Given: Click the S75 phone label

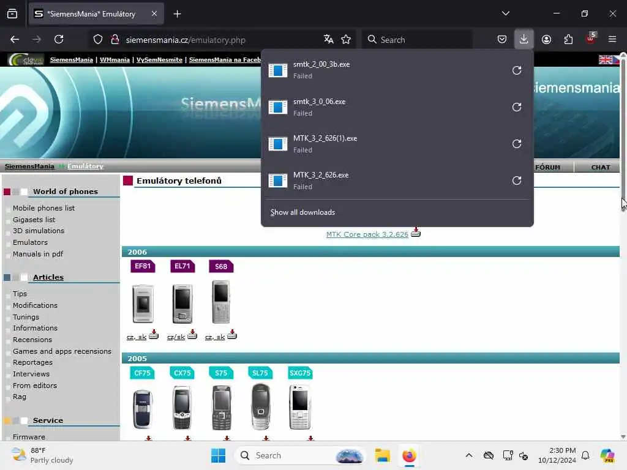Looking at the screenshot, I should (221, 373).
